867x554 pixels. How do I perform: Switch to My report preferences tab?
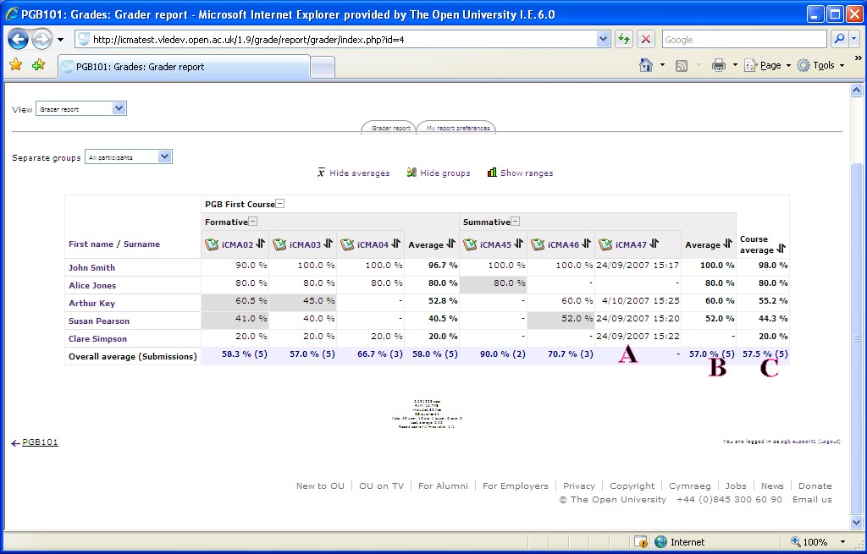tap(458, 128)
